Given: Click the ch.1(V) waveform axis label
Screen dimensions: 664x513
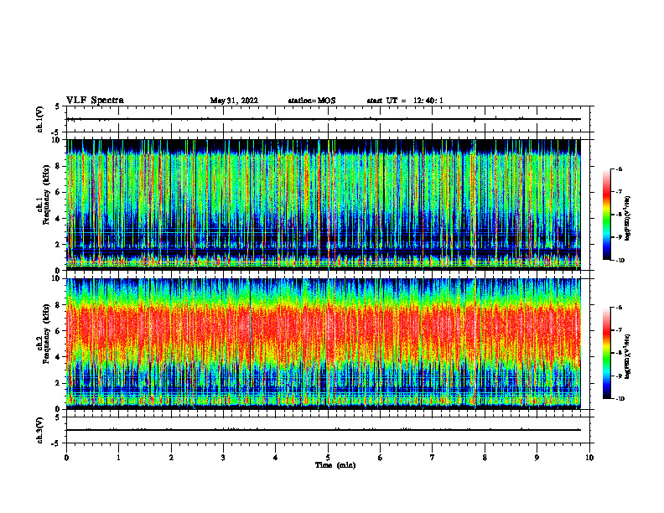Looking at the screenshot, I should click(x=40, y=119).
